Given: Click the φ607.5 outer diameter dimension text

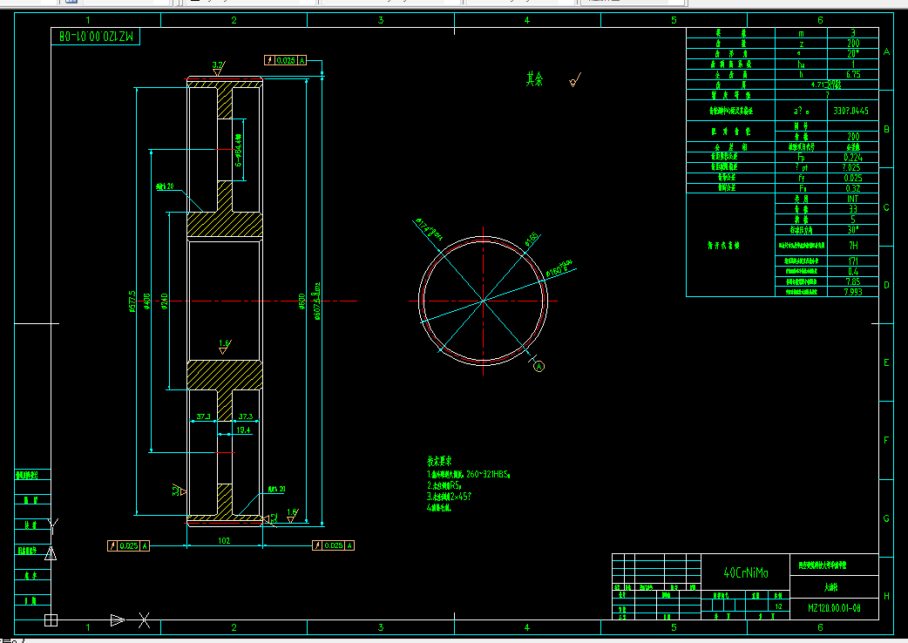Looking at the screenshot, I should pos(317,301).
